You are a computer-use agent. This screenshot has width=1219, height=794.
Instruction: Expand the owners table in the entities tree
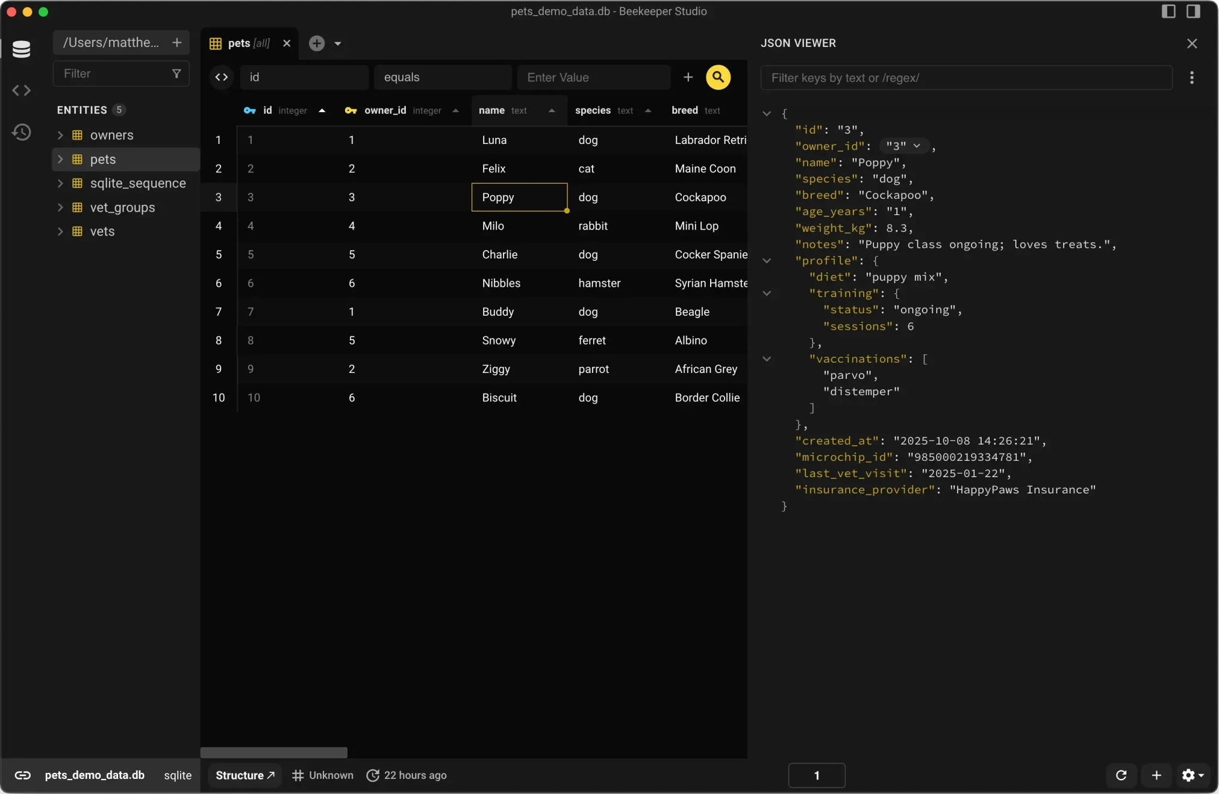tap(60, 135)
